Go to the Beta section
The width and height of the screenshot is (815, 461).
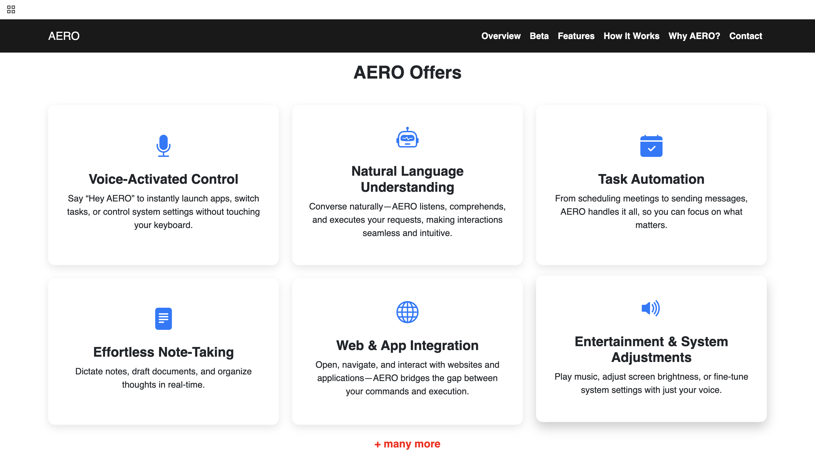(x=539, y=36)
